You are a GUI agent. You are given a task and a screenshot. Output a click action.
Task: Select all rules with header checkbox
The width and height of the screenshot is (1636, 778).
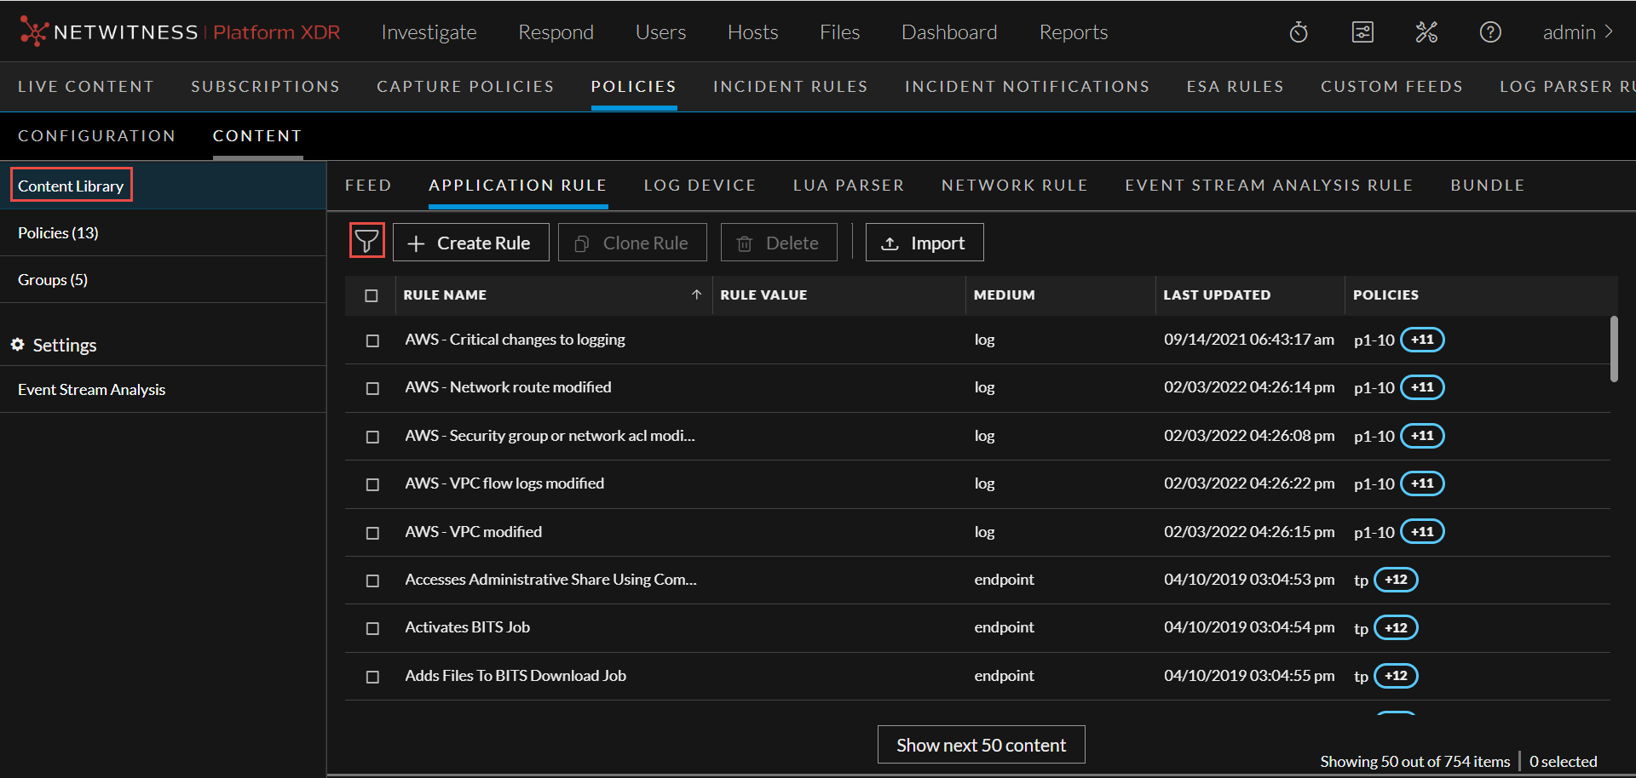[372, 295]
